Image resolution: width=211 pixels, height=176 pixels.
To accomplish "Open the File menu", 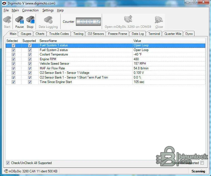I will [6, 10].
